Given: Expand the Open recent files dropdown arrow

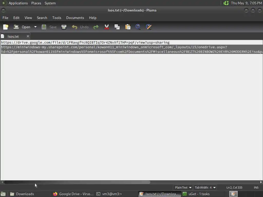Looking at the screenshot, I should point(35,27).
